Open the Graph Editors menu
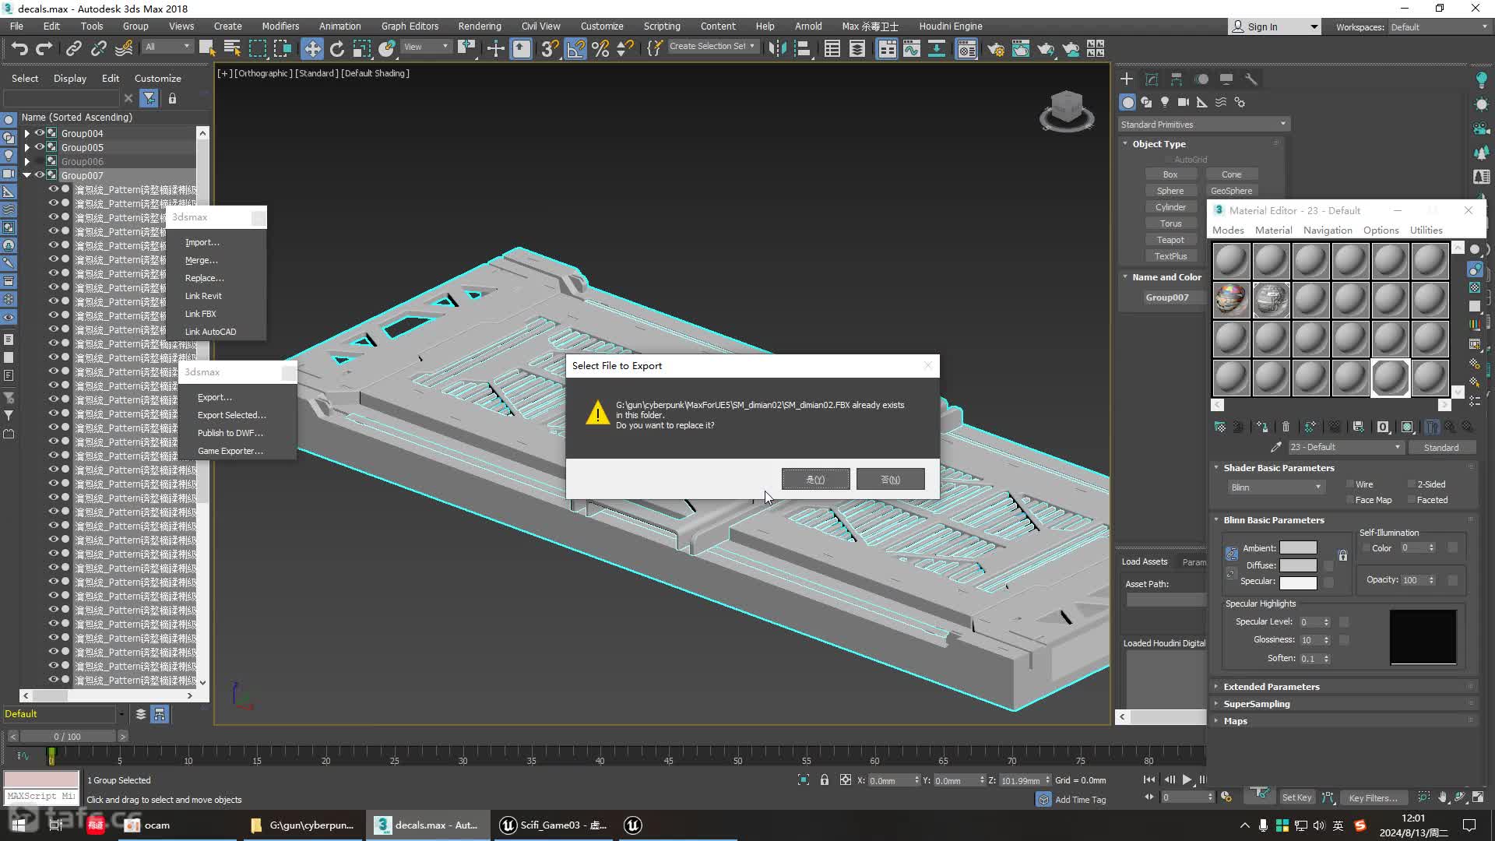This screenshot has width=1495, height=841. point(410,26)
